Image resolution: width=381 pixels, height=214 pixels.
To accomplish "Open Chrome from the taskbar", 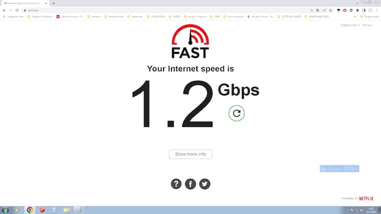I will [x=30, y=210].
